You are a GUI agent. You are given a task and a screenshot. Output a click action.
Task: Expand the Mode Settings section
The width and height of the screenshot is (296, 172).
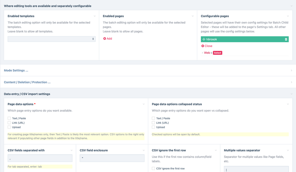point(16,71)
